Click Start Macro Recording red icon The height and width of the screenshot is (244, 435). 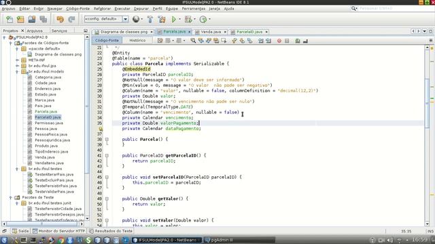pos(279,41)
